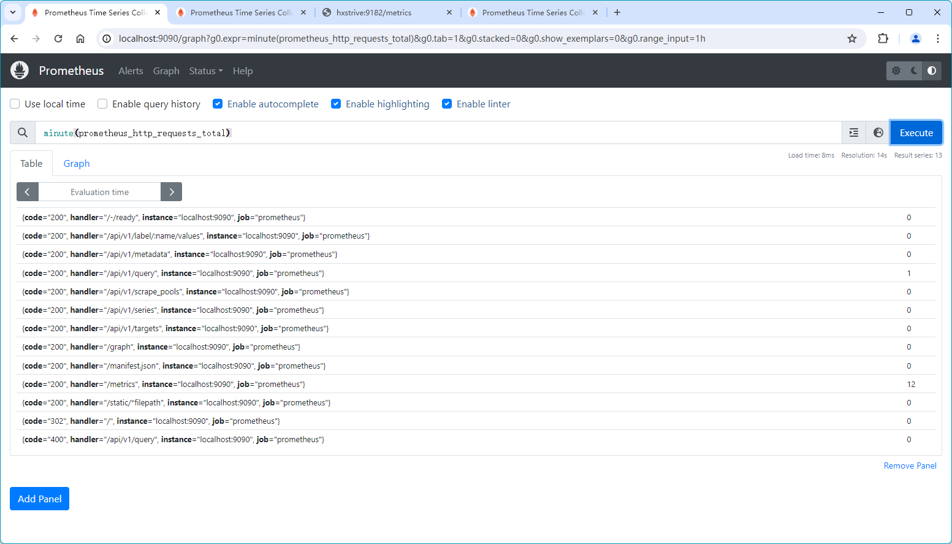Screen dimensions: 952x544
Task: Select the /graph handler row
Action: (x=476, y=347)
